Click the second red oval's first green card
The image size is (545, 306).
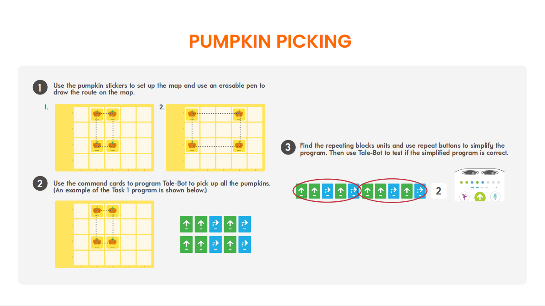[x=367, y=191]
